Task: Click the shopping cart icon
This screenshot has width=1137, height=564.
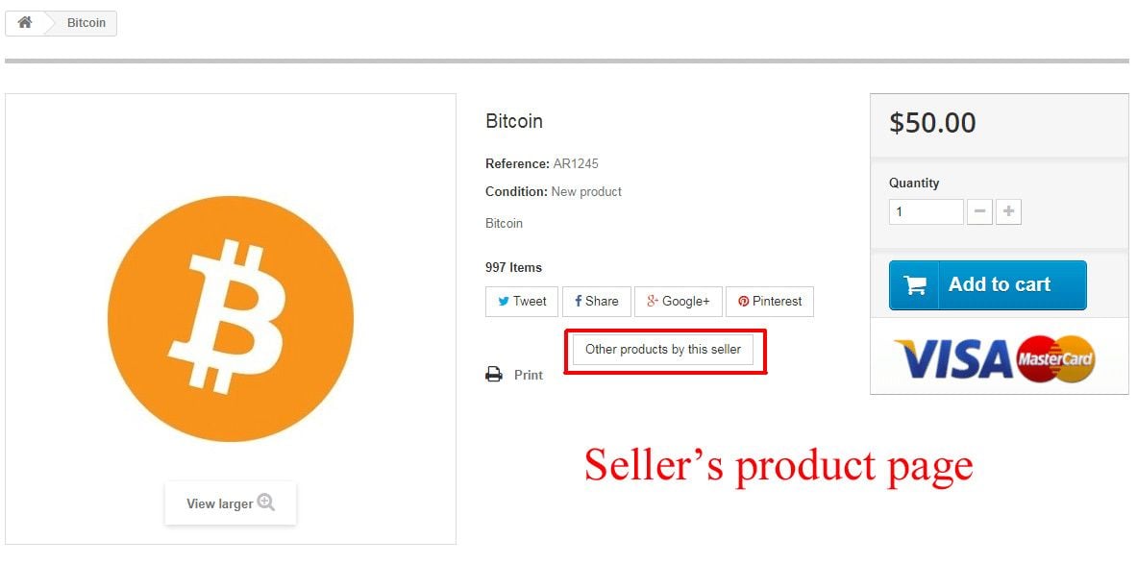Action: (x=915, y=285)
